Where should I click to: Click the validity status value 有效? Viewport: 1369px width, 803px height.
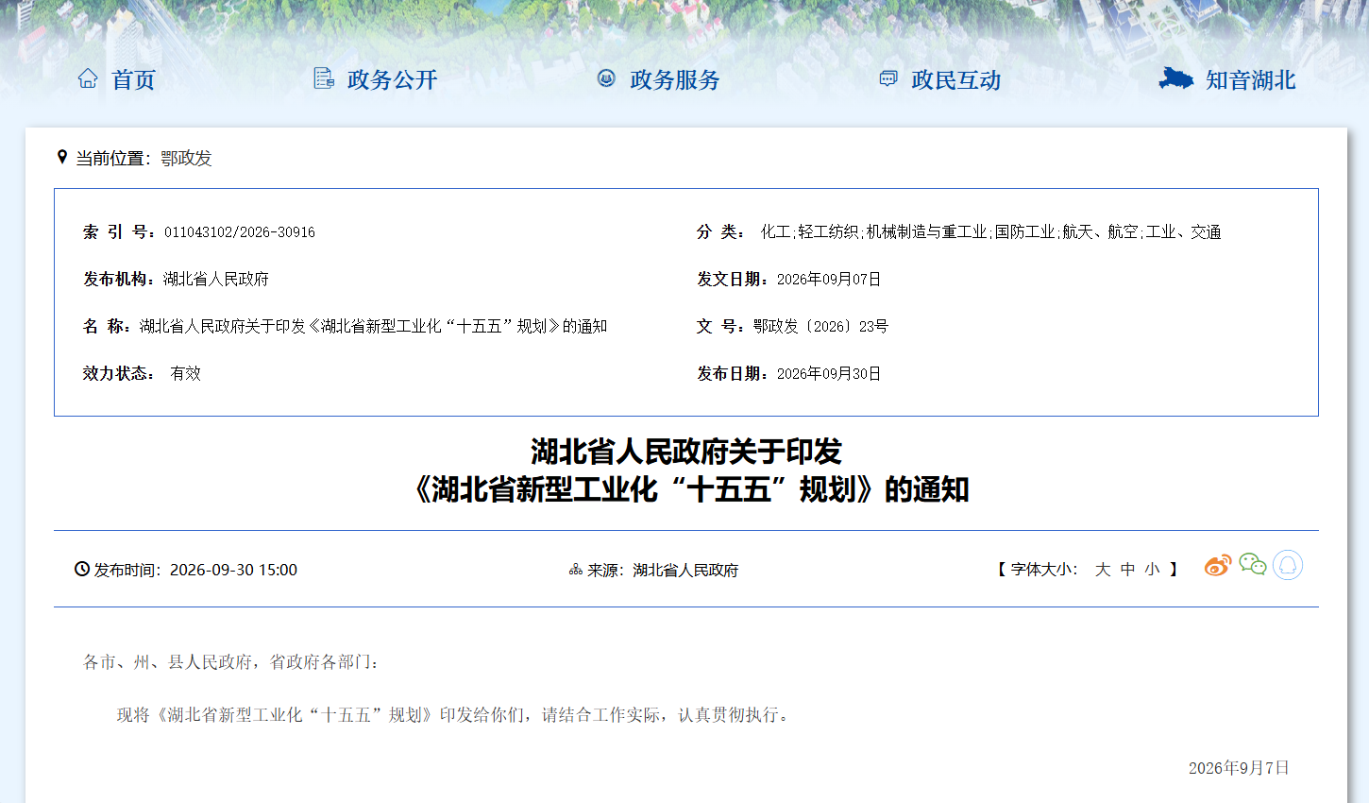coord(186,373)
